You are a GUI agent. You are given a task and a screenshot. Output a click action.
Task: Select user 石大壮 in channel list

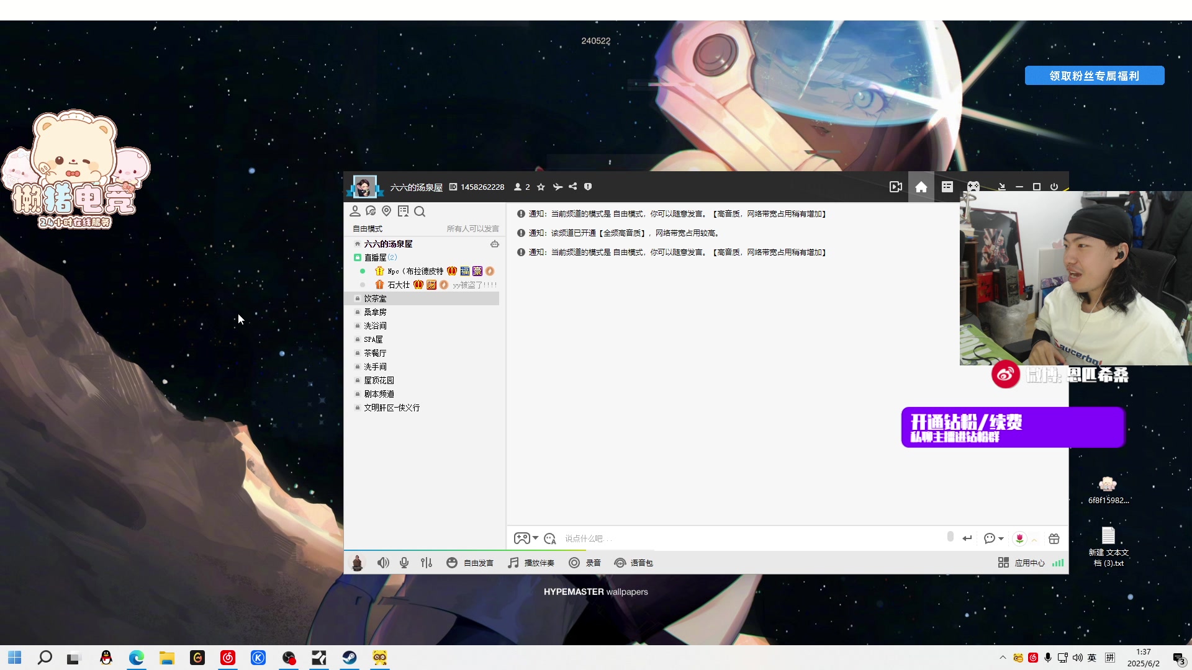(399, 285)
